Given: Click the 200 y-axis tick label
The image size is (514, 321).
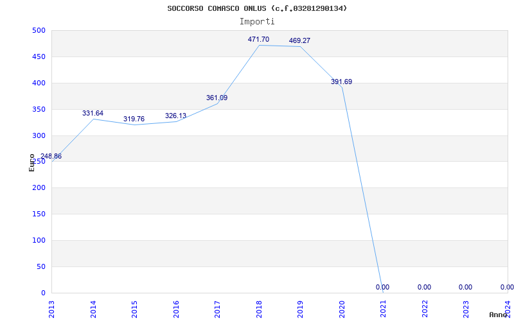Looking at the screenshot, I should pos(39,188).
